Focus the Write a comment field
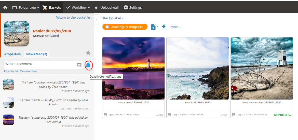 pyautogui.click(x=40, y=65)
